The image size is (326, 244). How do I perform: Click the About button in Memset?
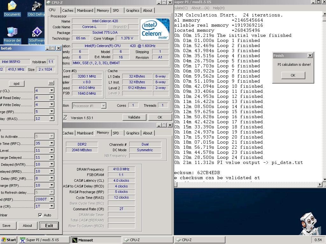pos(27,226)
